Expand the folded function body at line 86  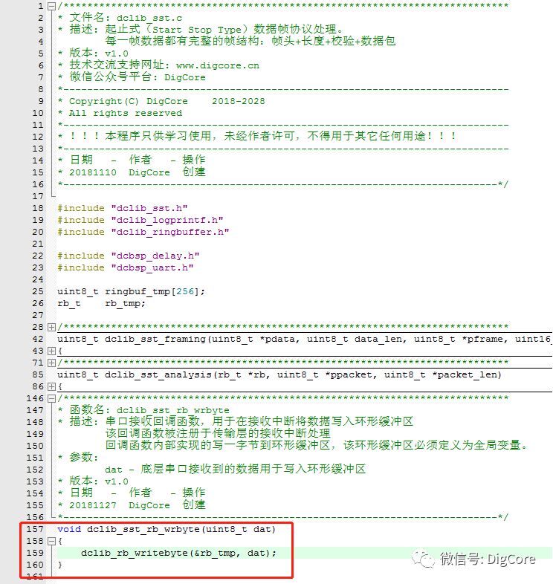[x=52, y=386]
